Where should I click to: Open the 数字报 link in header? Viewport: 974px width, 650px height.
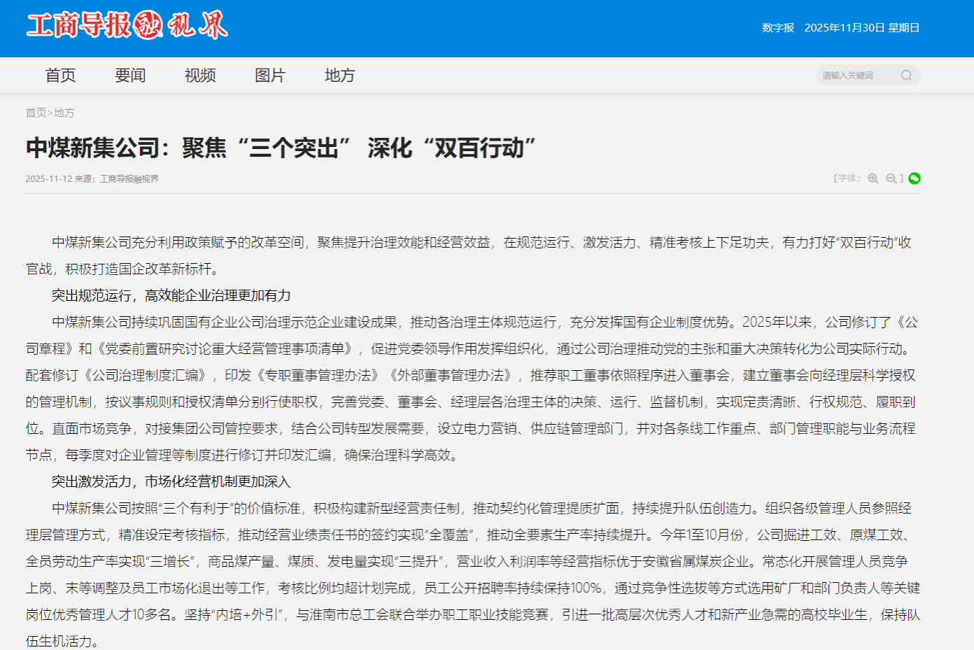[x=778, y=28]
